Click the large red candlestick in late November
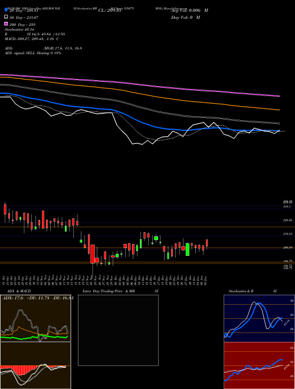The height and width of the screenshot is (389, 295). 93,254
